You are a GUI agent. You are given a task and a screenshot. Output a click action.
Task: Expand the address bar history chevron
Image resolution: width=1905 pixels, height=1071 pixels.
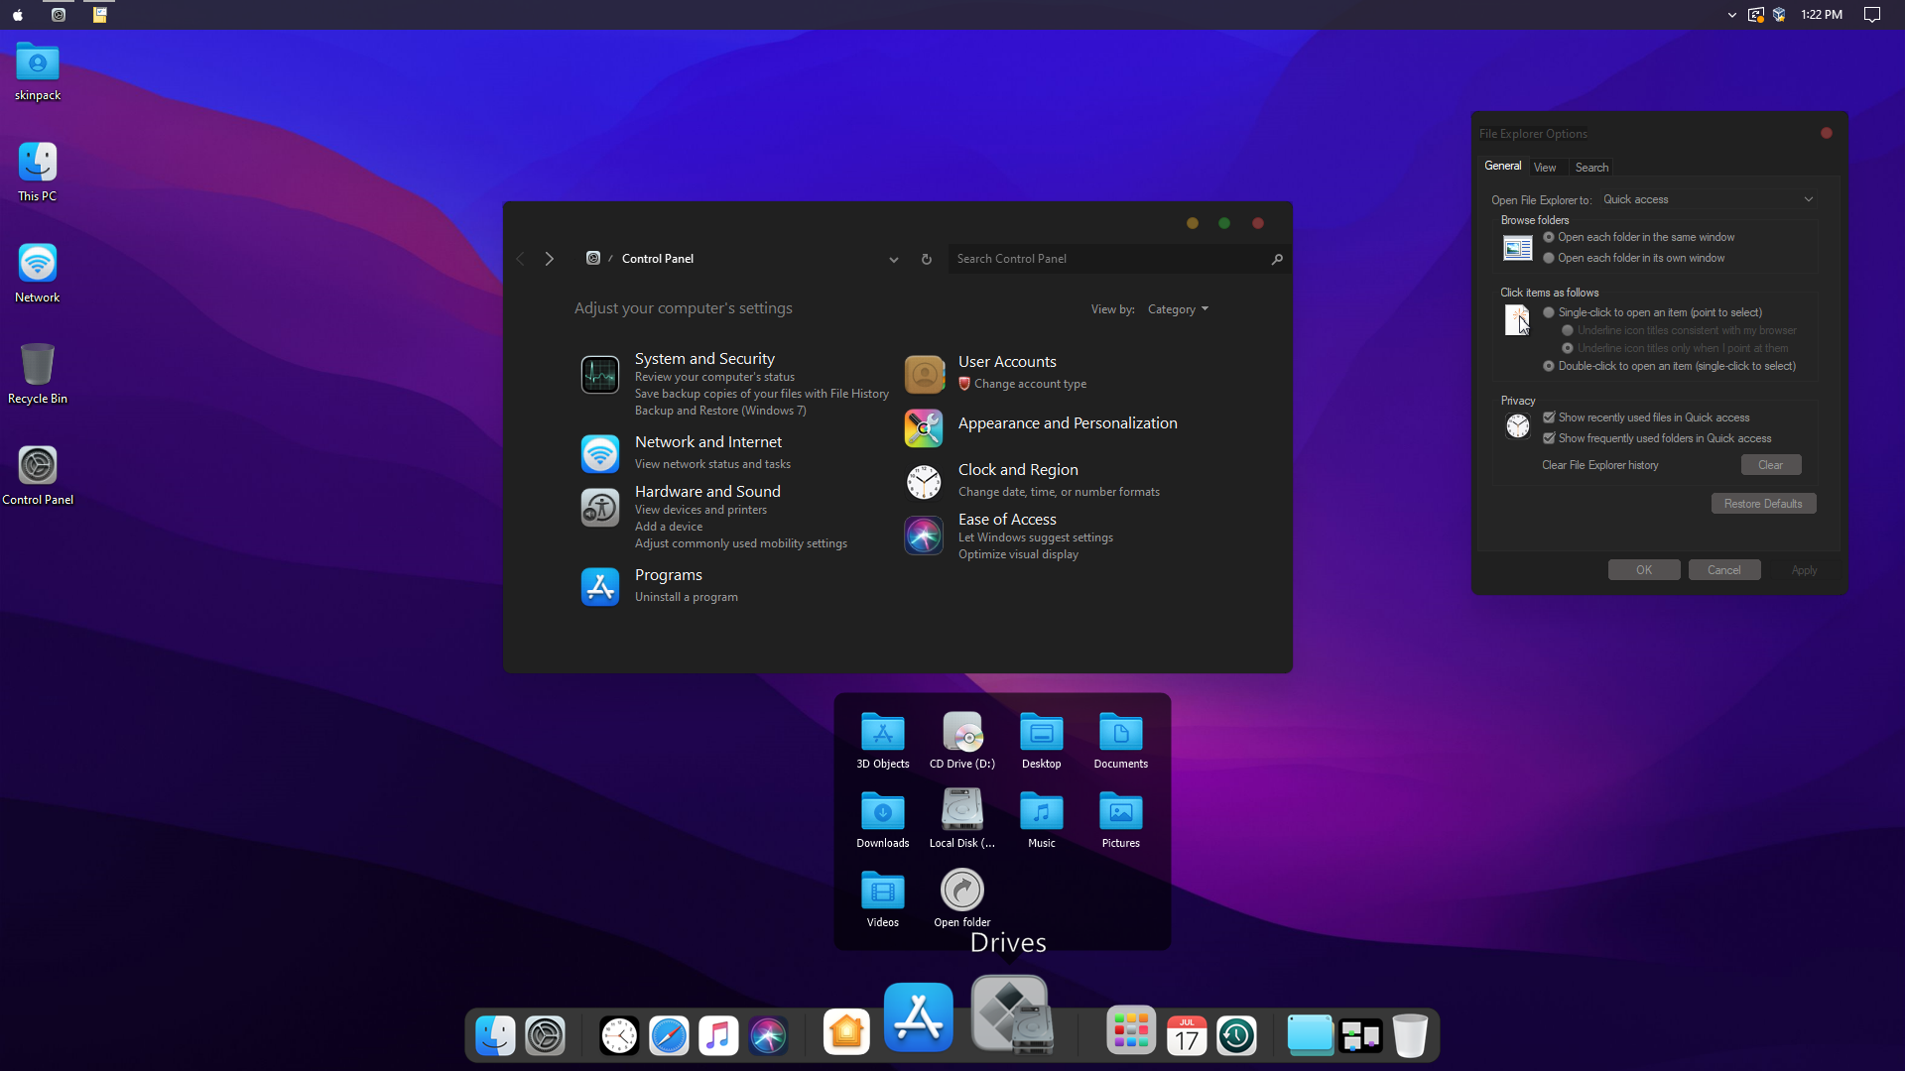[893, 260]
